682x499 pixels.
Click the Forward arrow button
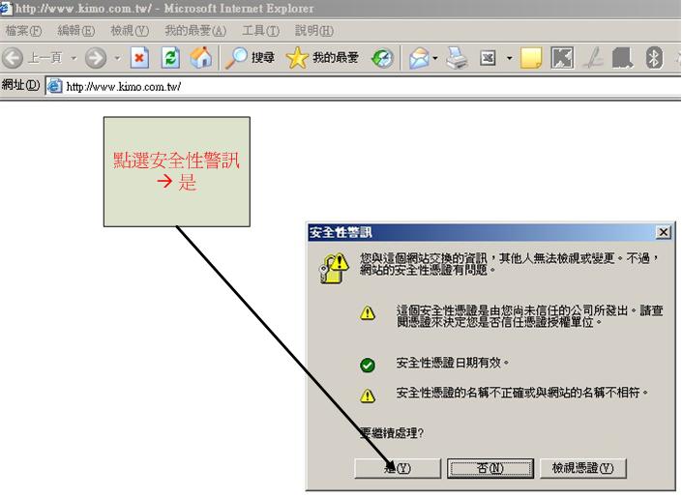(96, 58)
